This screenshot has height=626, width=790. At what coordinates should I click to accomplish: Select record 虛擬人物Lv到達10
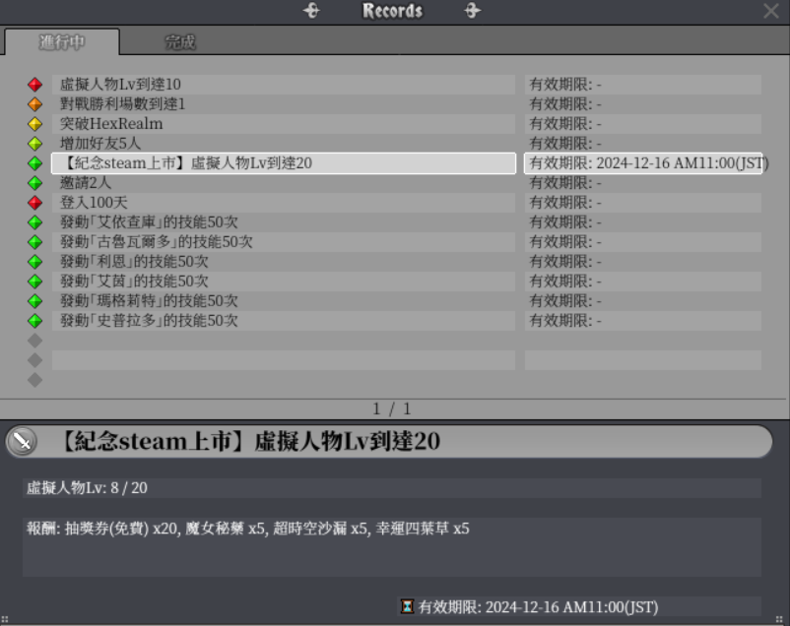pyautogui.click(x=284, y=85)
